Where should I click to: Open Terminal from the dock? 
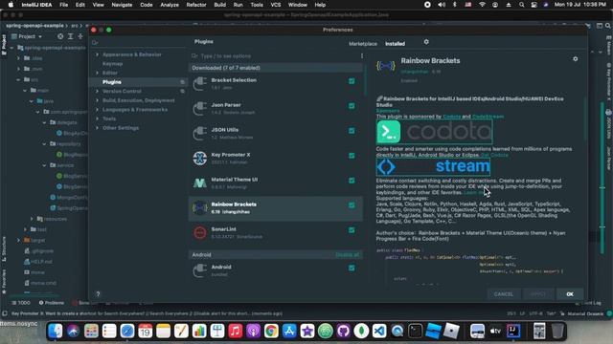pyautogui.click(x=415, y=332)
